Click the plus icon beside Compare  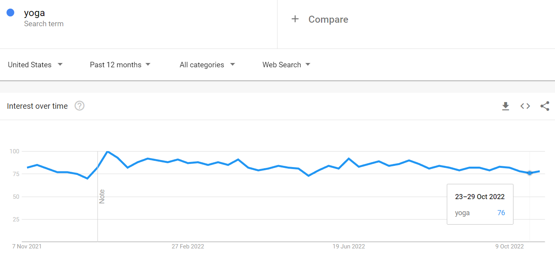295,19
